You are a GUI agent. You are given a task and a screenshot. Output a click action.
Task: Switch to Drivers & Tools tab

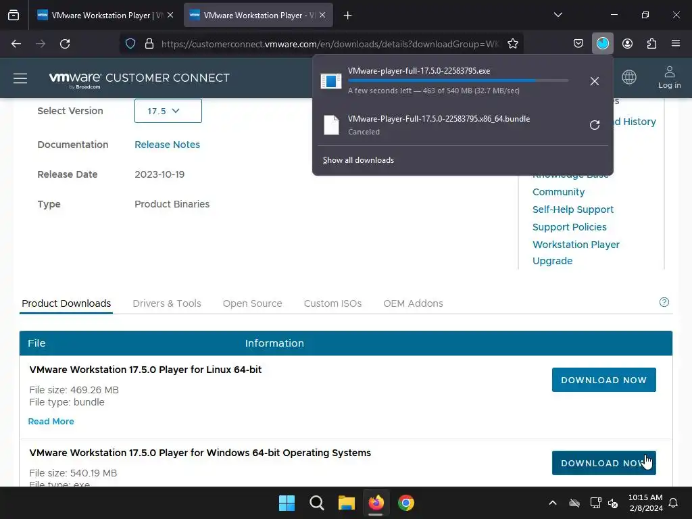167,303
